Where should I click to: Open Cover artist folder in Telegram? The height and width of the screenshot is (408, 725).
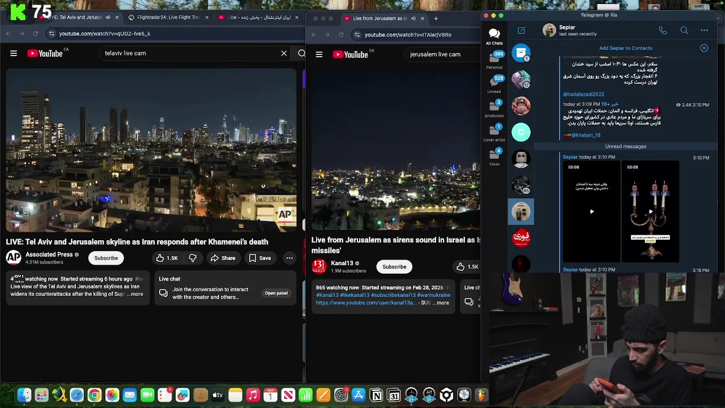point(494,133)
